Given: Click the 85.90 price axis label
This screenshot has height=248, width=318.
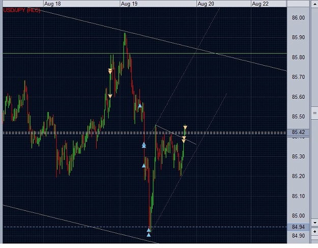Looking at the screenshot, I should tap(298, 38).
